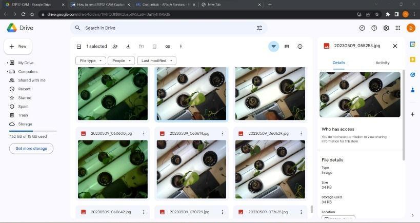The image size is (420, 223).
Task: Click Get more storage button
Action: point(31,148)
